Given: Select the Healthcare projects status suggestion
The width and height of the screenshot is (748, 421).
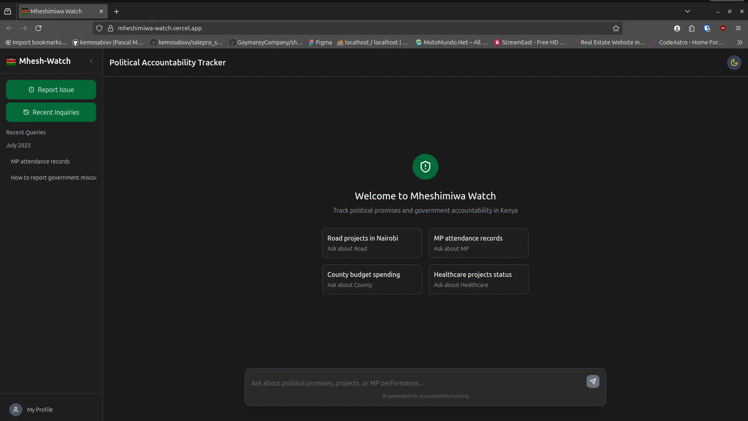Looking at the screenshot, I should (x=478, y=279).
